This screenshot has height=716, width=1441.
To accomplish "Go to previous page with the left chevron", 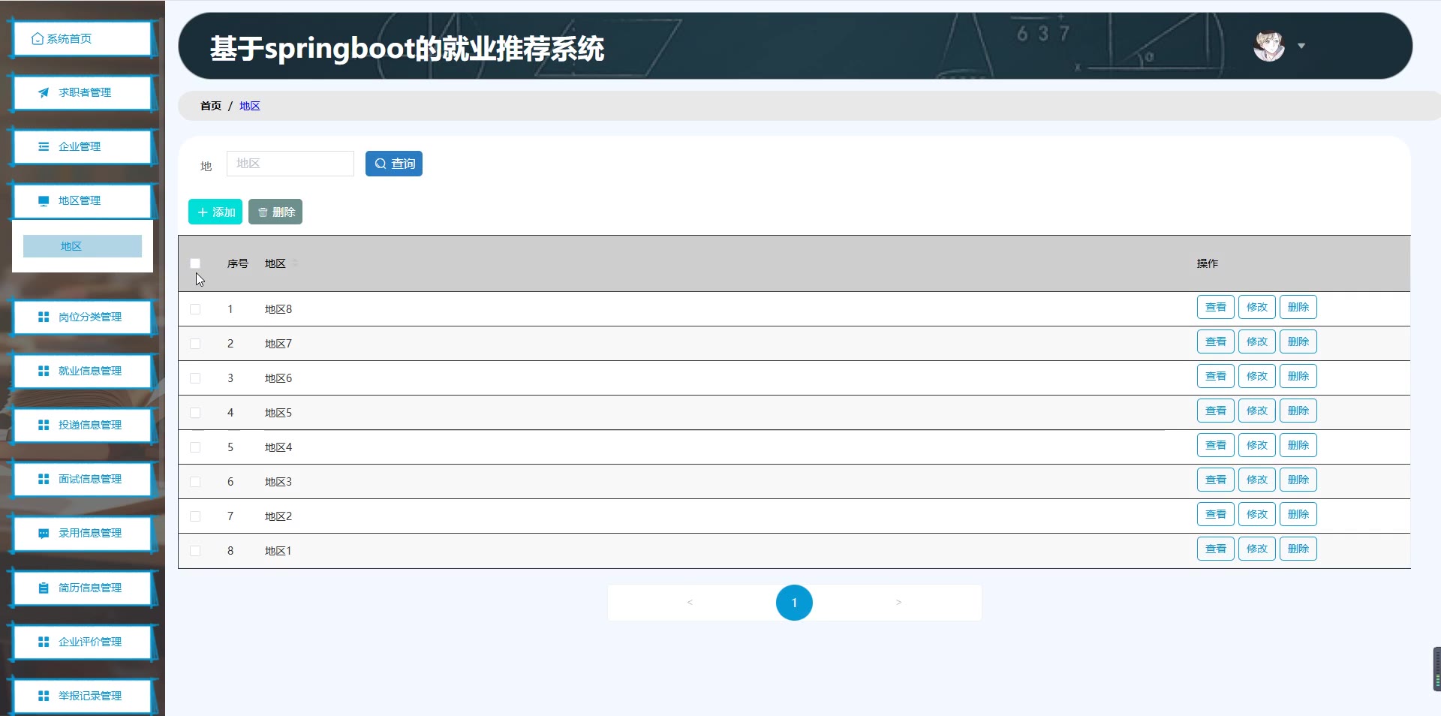I will 690,603.
